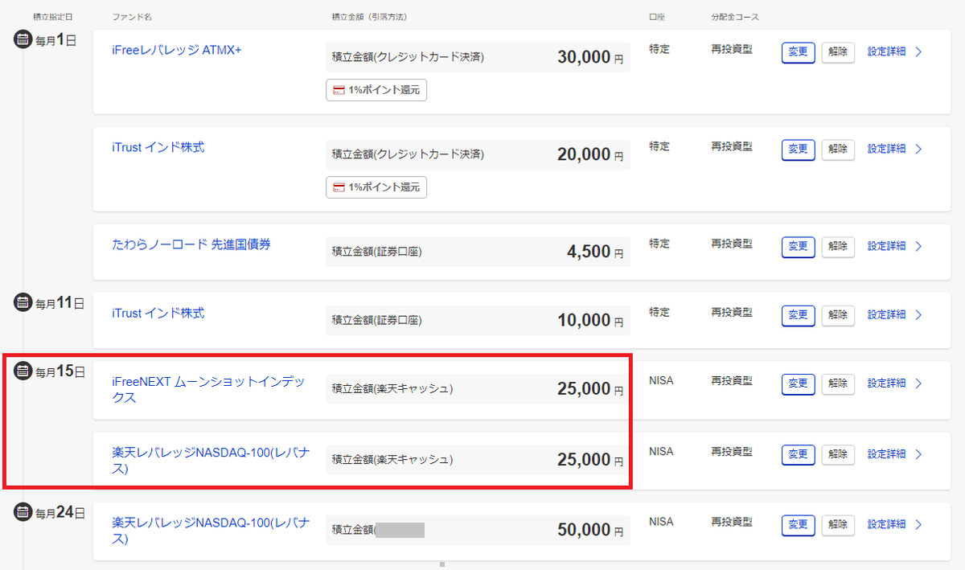Open the iFreeレバレッジ ATMX+ fund link
The width and height of the screenshot is (965, 570).
176,50
